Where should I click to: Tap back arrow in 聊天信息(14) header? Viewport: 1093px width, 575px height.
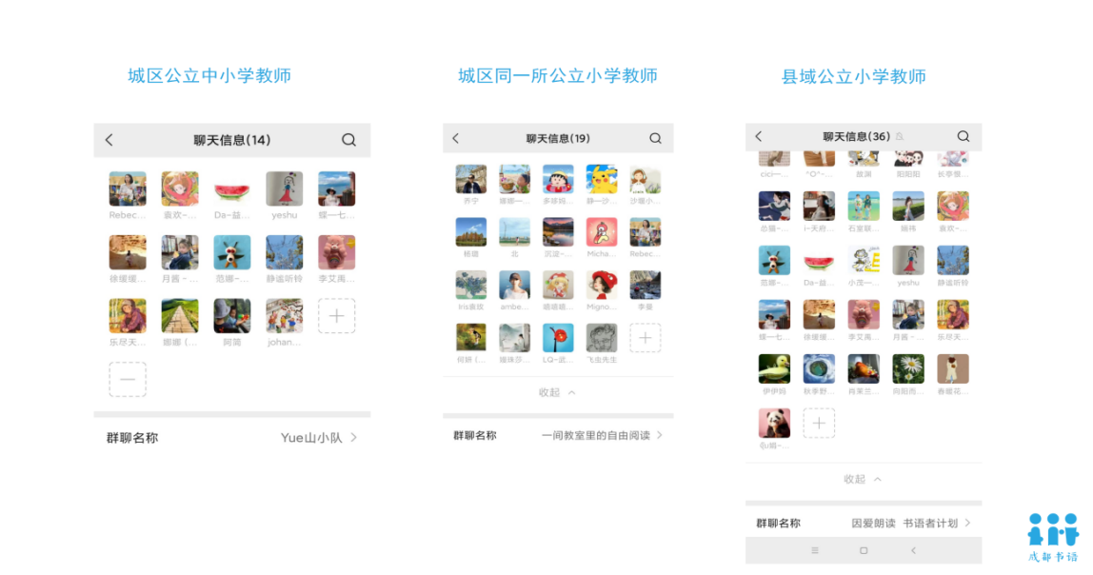pyautogui.click(x=109, y=140)
